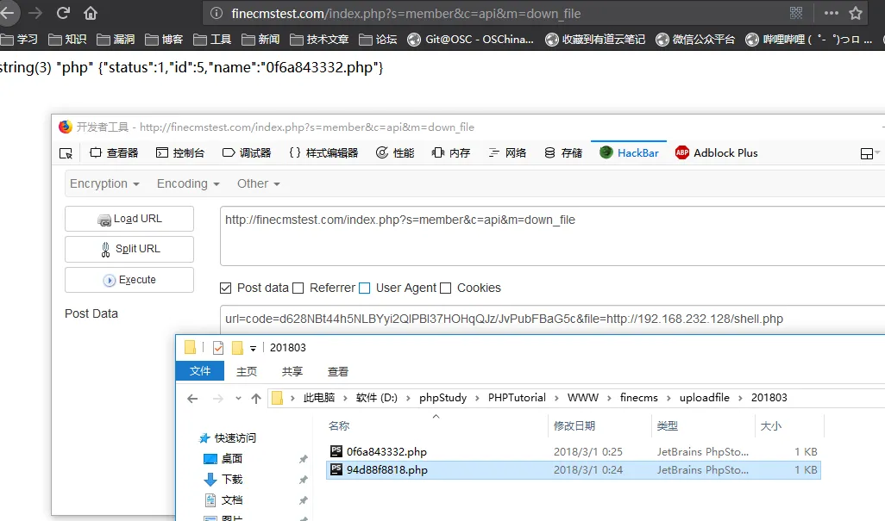Click the Load URL button
885x521 pixels.
click(129, 219)
